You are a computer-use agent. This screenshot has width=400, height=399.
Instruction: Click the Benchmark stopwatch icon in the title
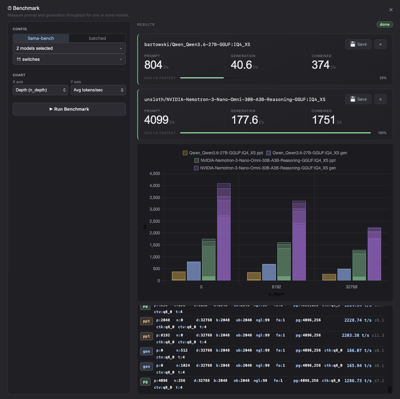tap(9, 8)
